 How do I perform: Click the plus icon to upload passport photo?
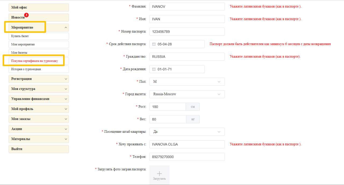click(x=159, y=174)
